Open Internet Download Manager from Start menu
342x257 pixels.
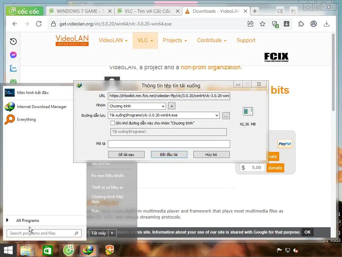(x=35, y=107)
